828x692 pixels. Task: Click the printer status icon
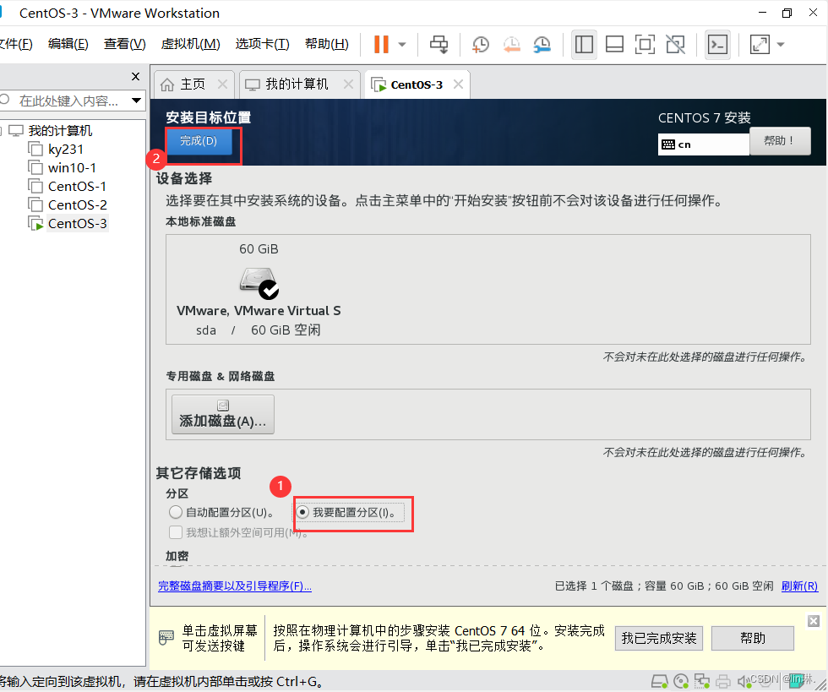[x=723, y=681]
